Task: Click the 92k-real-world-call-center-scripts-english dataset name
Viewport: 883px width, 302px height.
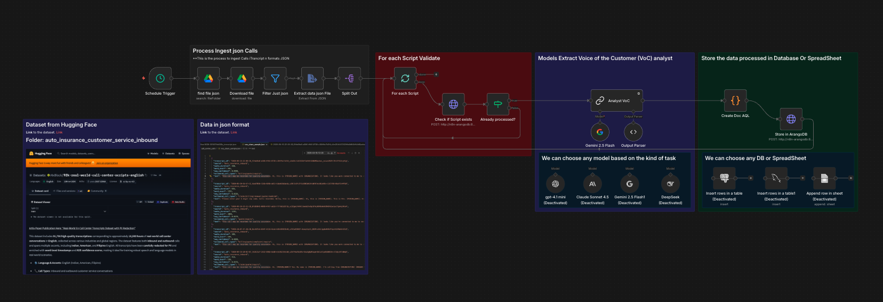Action: (x=103, y=175)
